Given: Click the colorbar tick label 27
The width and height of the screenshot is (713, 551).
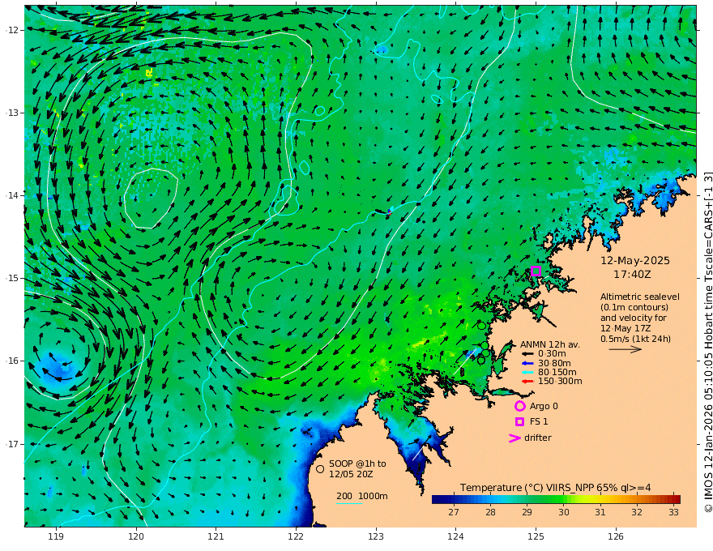Looking at the screenshot, I should 454,512.
